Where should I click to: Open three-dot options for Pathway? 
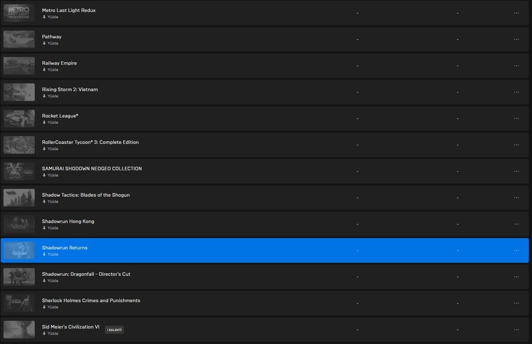(516, 40)
